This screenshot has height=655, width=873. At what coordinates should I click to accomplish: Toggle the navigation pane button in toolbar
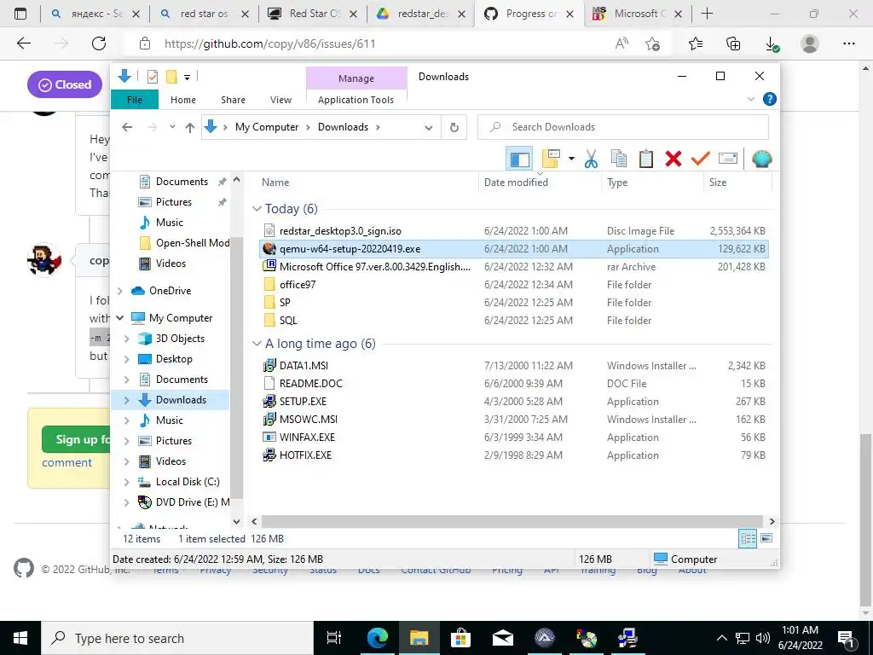point(519,159)
